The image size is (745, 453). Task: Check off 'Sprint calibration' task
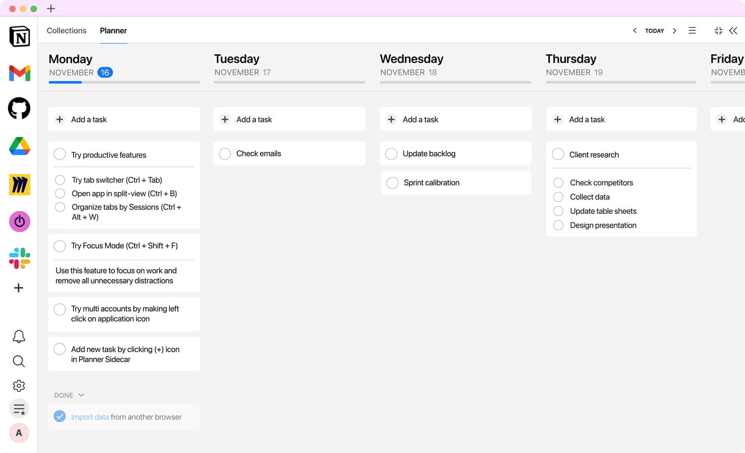(392, 183)
